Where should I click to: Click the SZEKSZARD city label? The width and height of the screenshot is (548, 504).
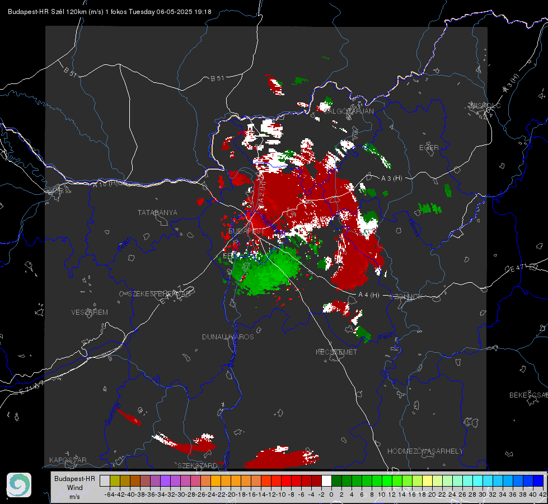point(198,465)
